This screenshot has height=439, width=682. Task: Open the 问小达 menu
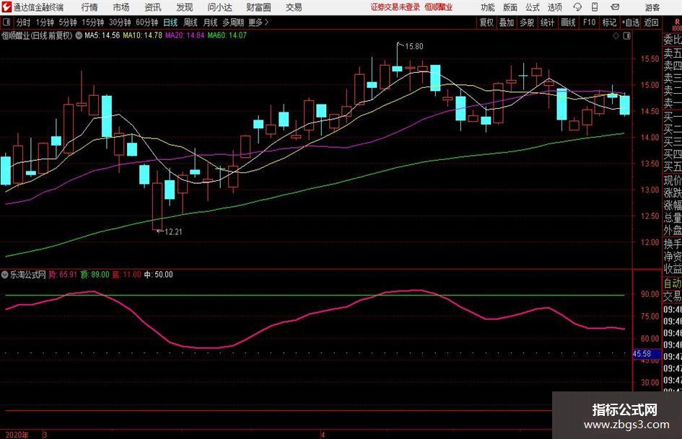coord(220,7)
